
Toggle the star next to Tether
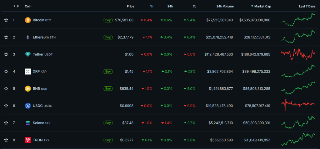coord(6,54)
